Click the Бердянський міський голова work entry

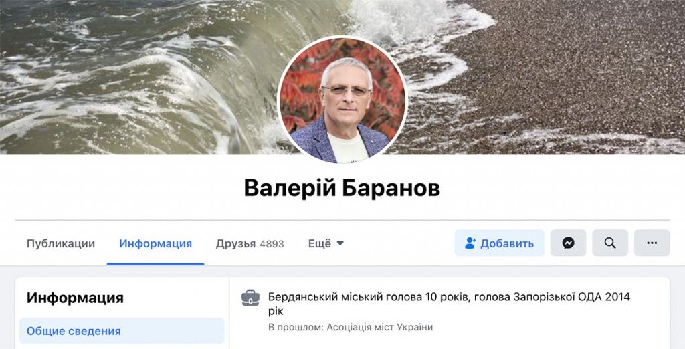pos(449,304)
